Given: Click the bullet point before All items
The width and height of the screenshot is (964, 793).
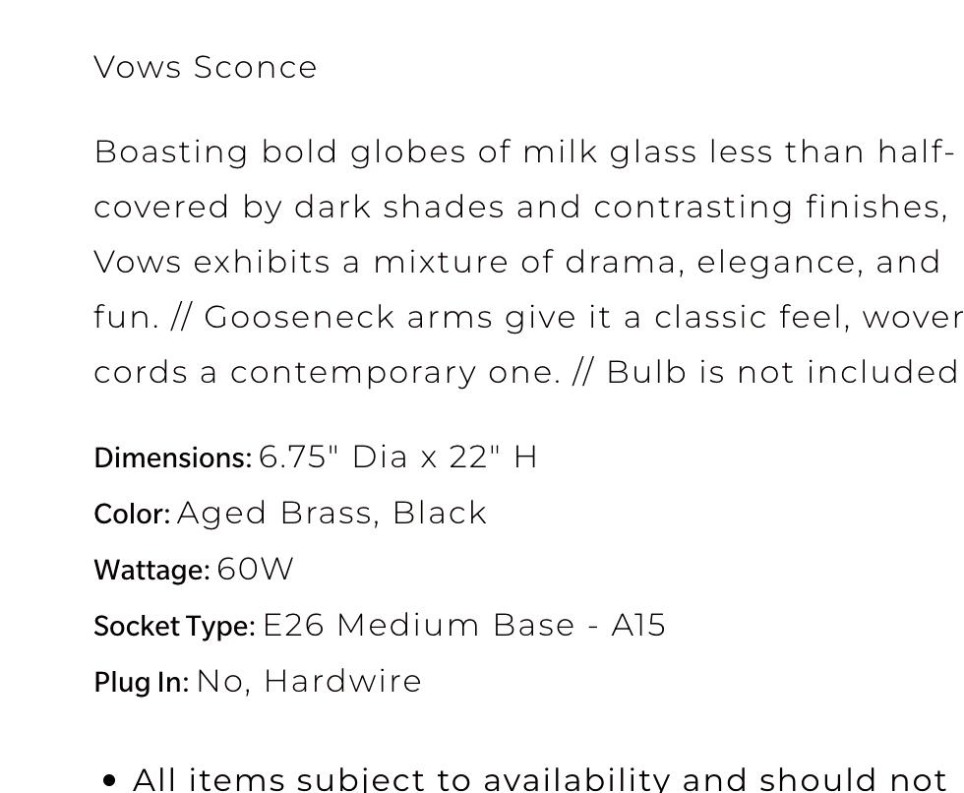Looking at the screenshot, I should [x=109, y=781].
